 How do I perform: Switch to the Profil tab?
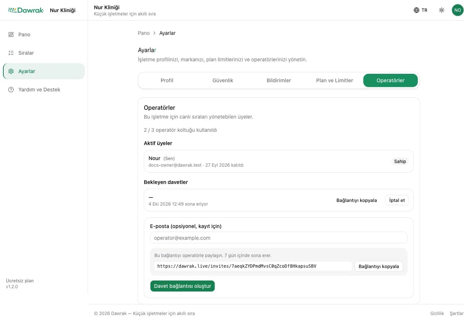click(x=167, y=80)
